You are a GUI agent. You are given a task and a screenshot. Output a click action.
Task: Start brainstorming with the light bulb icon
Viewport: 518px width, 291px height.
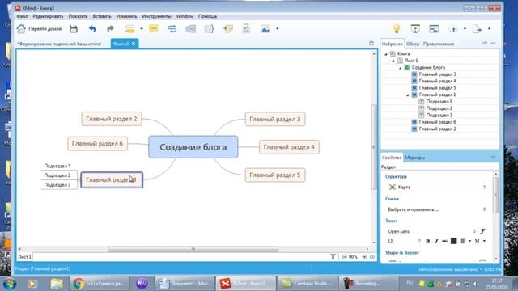point(397,29)
